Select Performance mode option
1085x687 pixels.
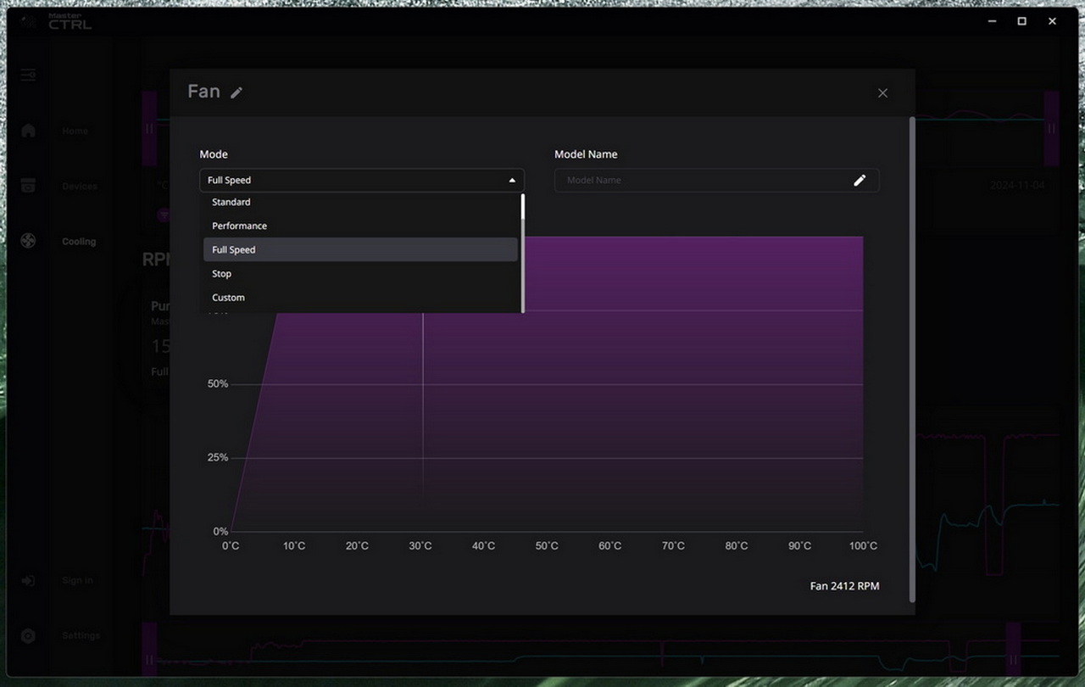pyautogui.click(x=360, y=226)
